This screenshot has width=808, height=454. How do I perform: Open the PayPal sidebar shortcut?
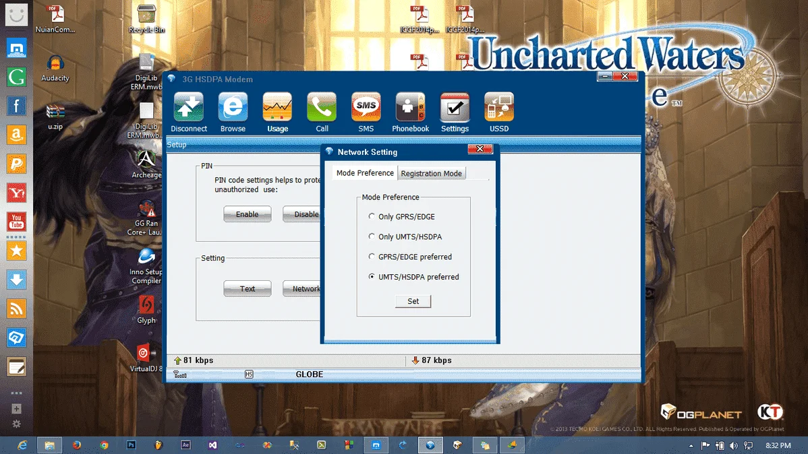pos(16,164)
